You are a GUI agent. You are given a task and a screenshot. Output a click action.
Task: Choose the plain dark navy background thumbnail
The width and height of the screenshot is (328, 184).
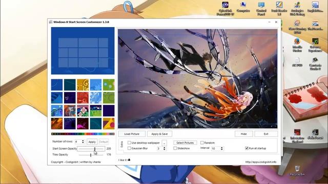click(x=109, y=110)
